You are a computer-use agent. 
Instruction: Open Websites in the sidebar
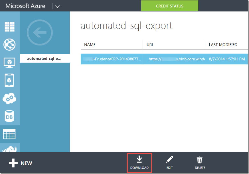point(9,45)
